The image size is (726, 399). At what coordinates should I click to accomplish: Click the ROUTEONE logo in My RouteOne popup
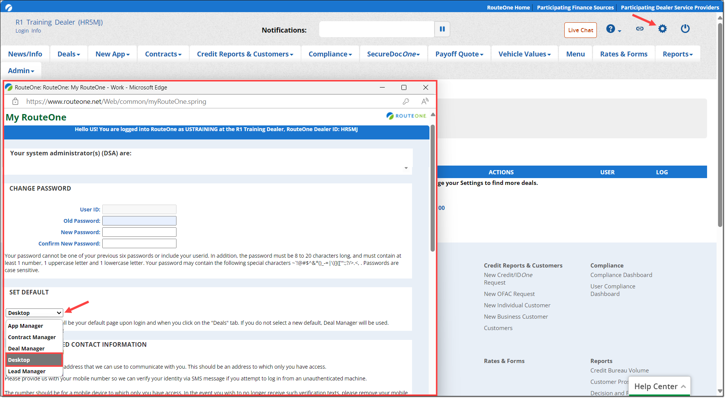tap(406, 116)
